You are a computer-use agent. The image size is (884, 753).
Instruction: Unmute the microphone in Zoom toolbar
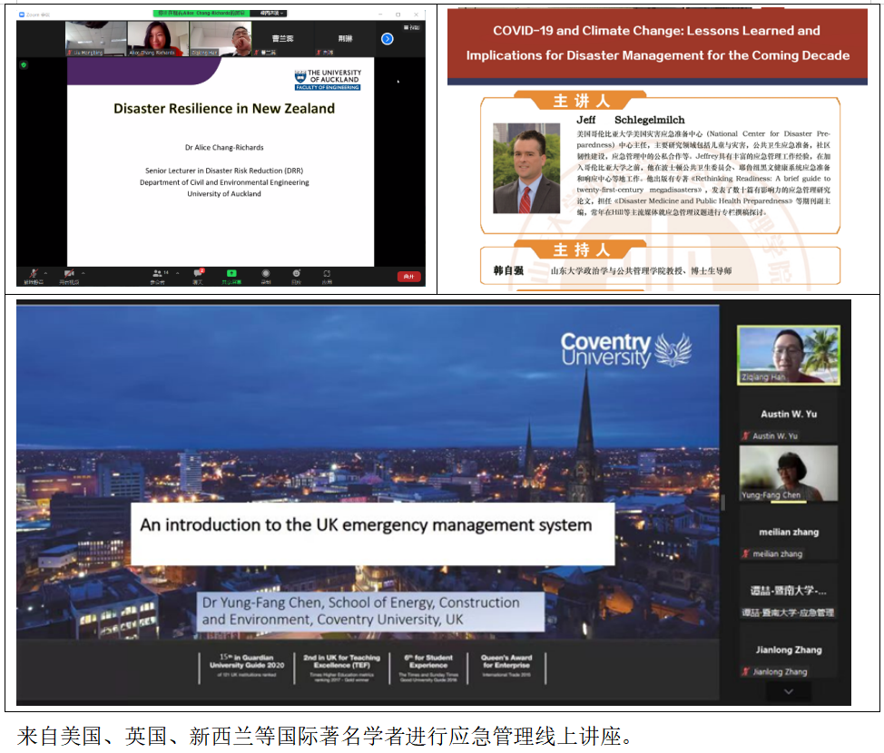click(x=33, y=273)
